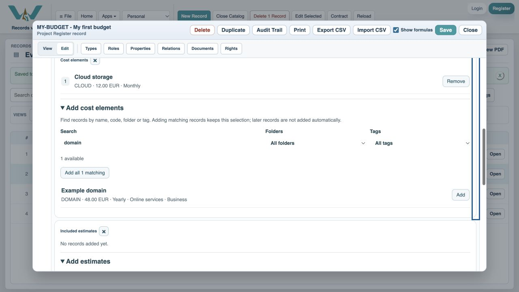Collapse the Add estimates section

coord(86,262)
